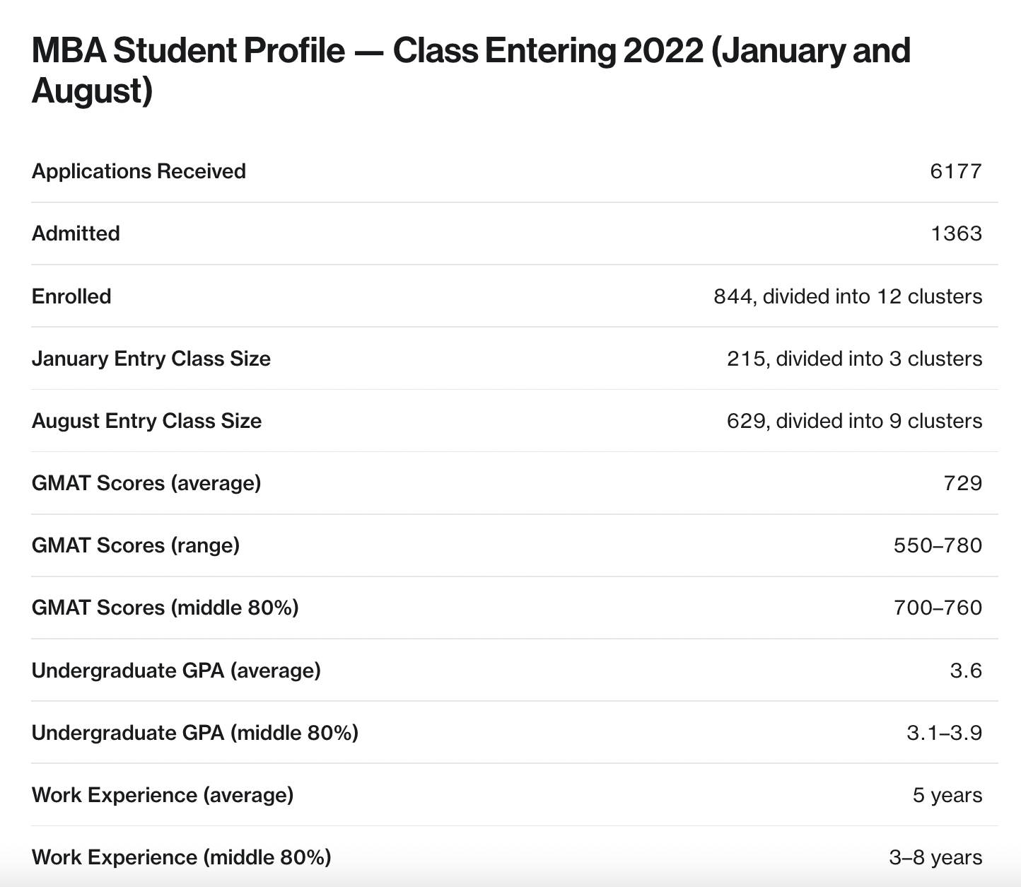Screen dimensions: 1021x887
Task: Click January Entry Class Size label
Action: coord(151,358)
